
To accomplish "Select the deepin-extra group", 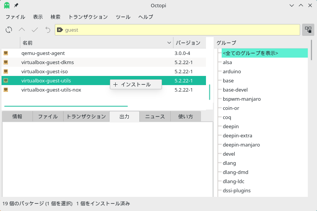I will pyautogui.click(x=237, y=135).
